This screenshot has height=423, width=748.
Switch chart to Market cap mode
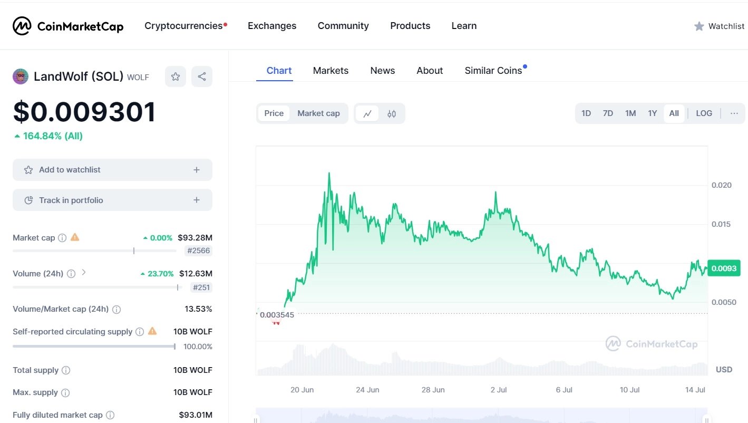point(318,113)
